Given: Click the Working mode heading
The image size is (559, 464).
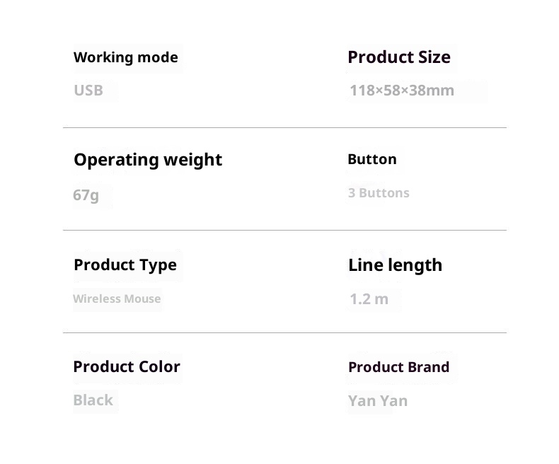Looking at the screenshot, I should pyautogui.click(x=126, y=57).
